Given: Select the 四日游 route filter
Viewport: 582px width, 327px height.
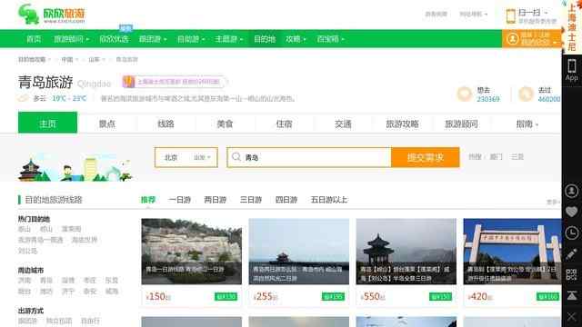Looking at the screenshot, I should point(286,200).
